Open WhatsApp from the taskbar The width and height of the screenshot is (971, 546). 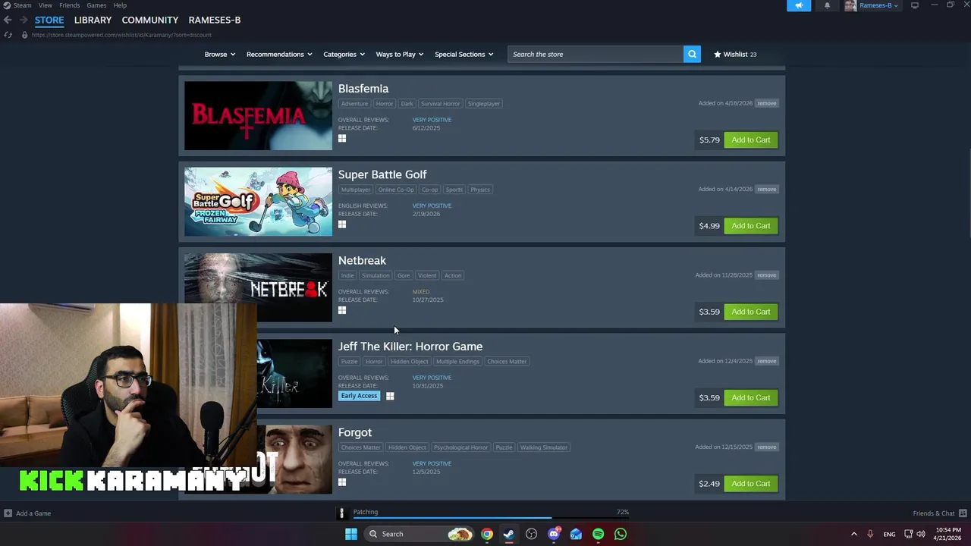pyautogui.click(x=621, y=534)
